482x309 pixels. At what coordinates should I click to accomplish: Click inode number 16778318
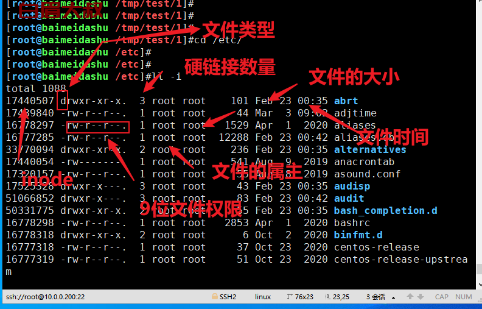click(30, 235)
